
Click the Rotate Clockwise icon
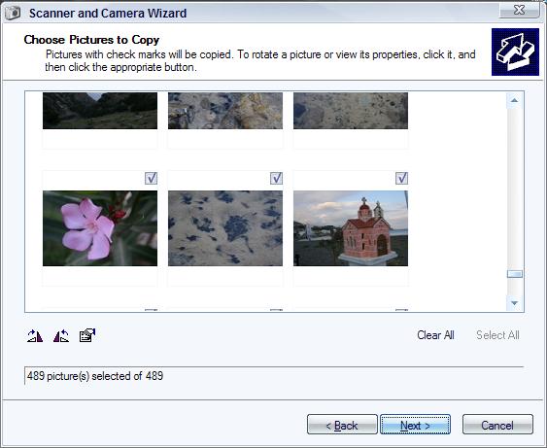click(x=35, y=335)
